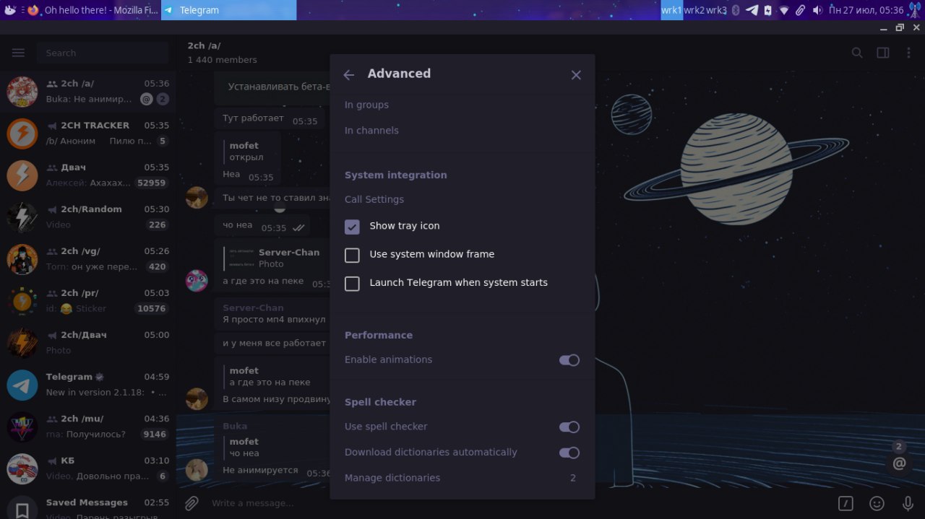Open the 2ch/Random channel

(x=87, y=217)
